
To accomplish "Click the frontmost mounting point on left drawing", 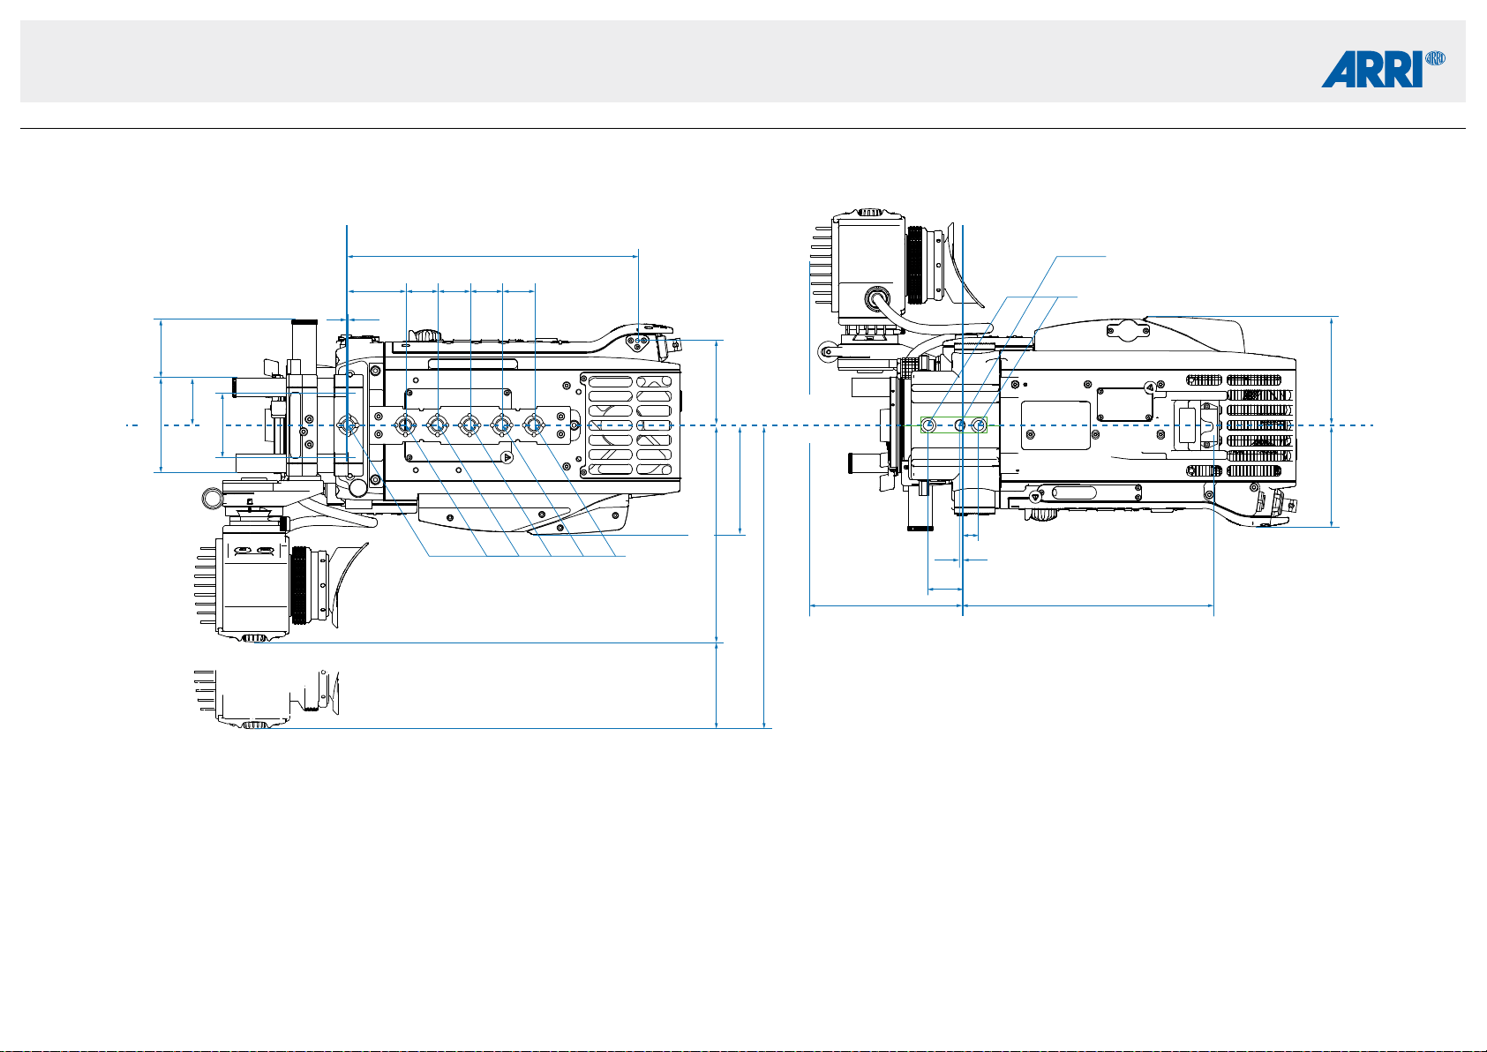I will tap(348, 425).
